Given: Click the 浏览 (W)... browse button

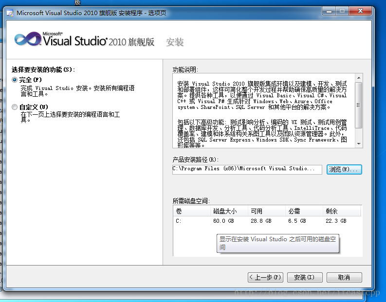Looking at the screenshot, I should [x=344, y=169].
